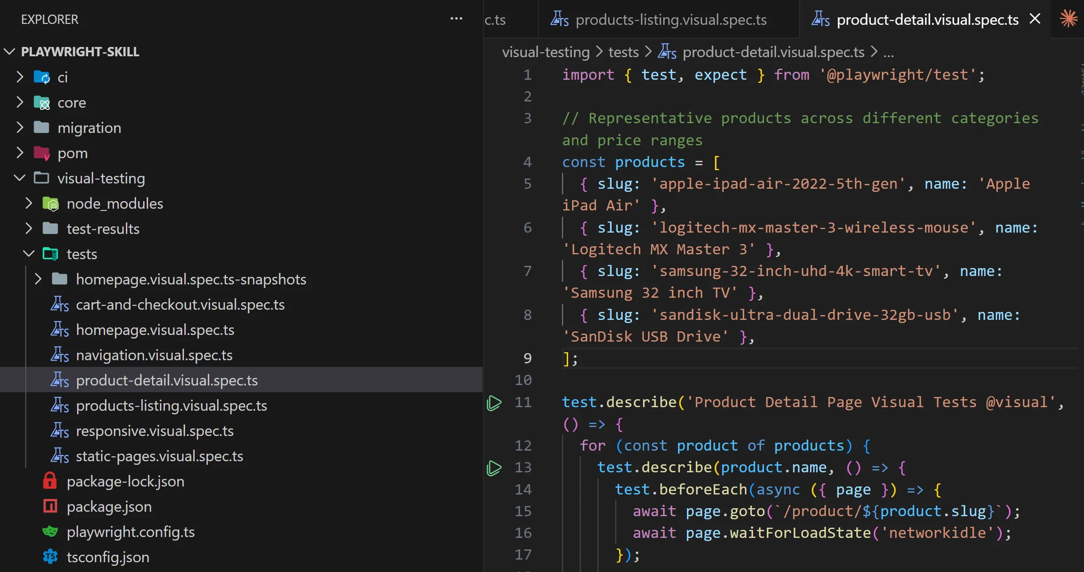This screenshot has height=572, width=1084.
Task: Switch to the products-listing.visual.spec.ts tab
Action: (x=670, y=20)
